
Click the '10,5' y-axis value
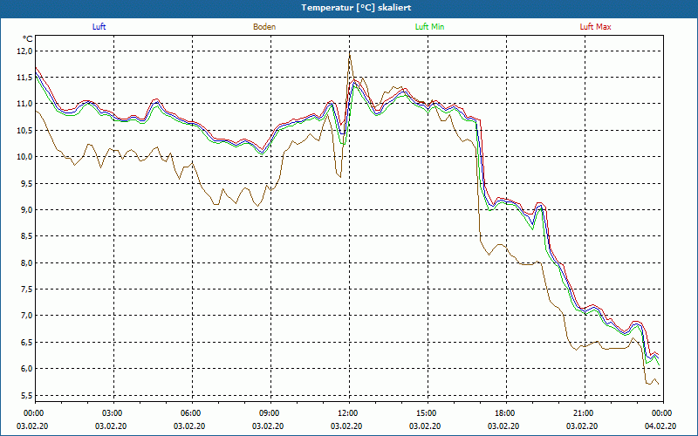(25, 130)
